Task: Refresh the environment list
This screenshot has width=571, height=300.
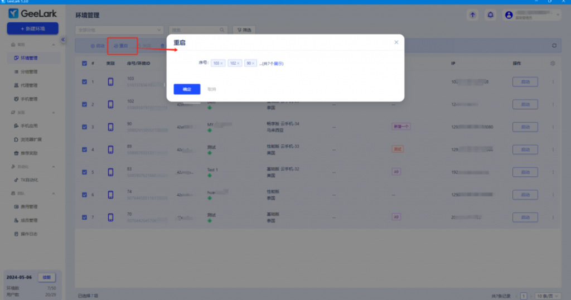Action: tap(554, 46)
